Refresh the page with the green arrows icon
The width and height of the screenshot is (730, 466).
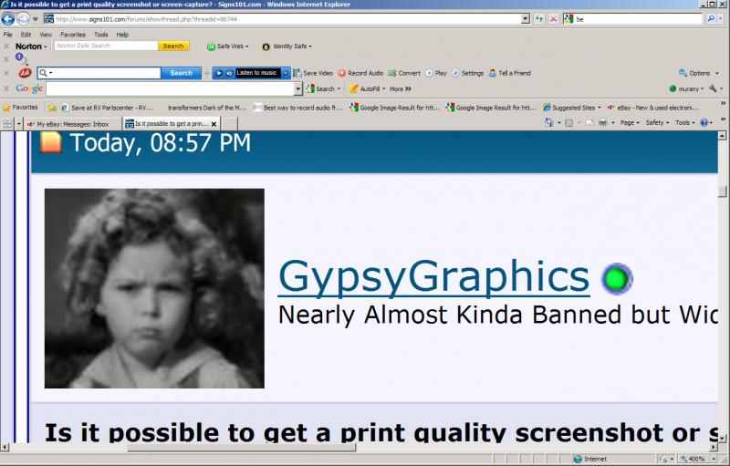pyautogui.click(x=539, y=19)
